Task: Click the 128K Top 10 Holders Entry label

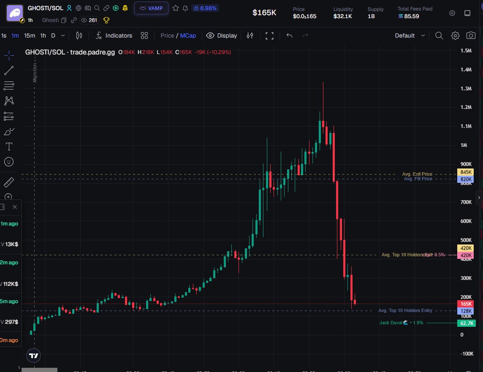Action: tap(466, 311)
